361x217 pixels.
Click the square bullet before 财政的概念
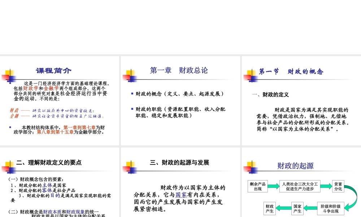point(132,93)
